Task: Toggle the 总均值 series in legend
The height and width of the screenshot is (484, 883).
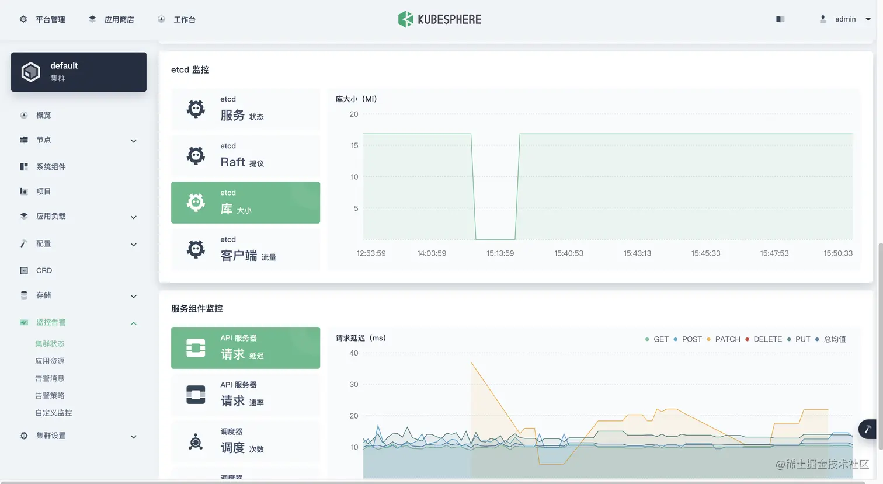Action: pyautogui.click(x=830, y=339)
